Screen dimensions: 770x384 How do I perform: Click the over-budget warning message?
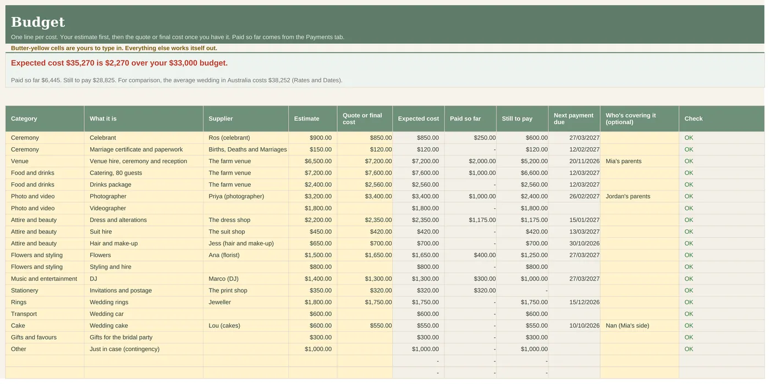119,63
